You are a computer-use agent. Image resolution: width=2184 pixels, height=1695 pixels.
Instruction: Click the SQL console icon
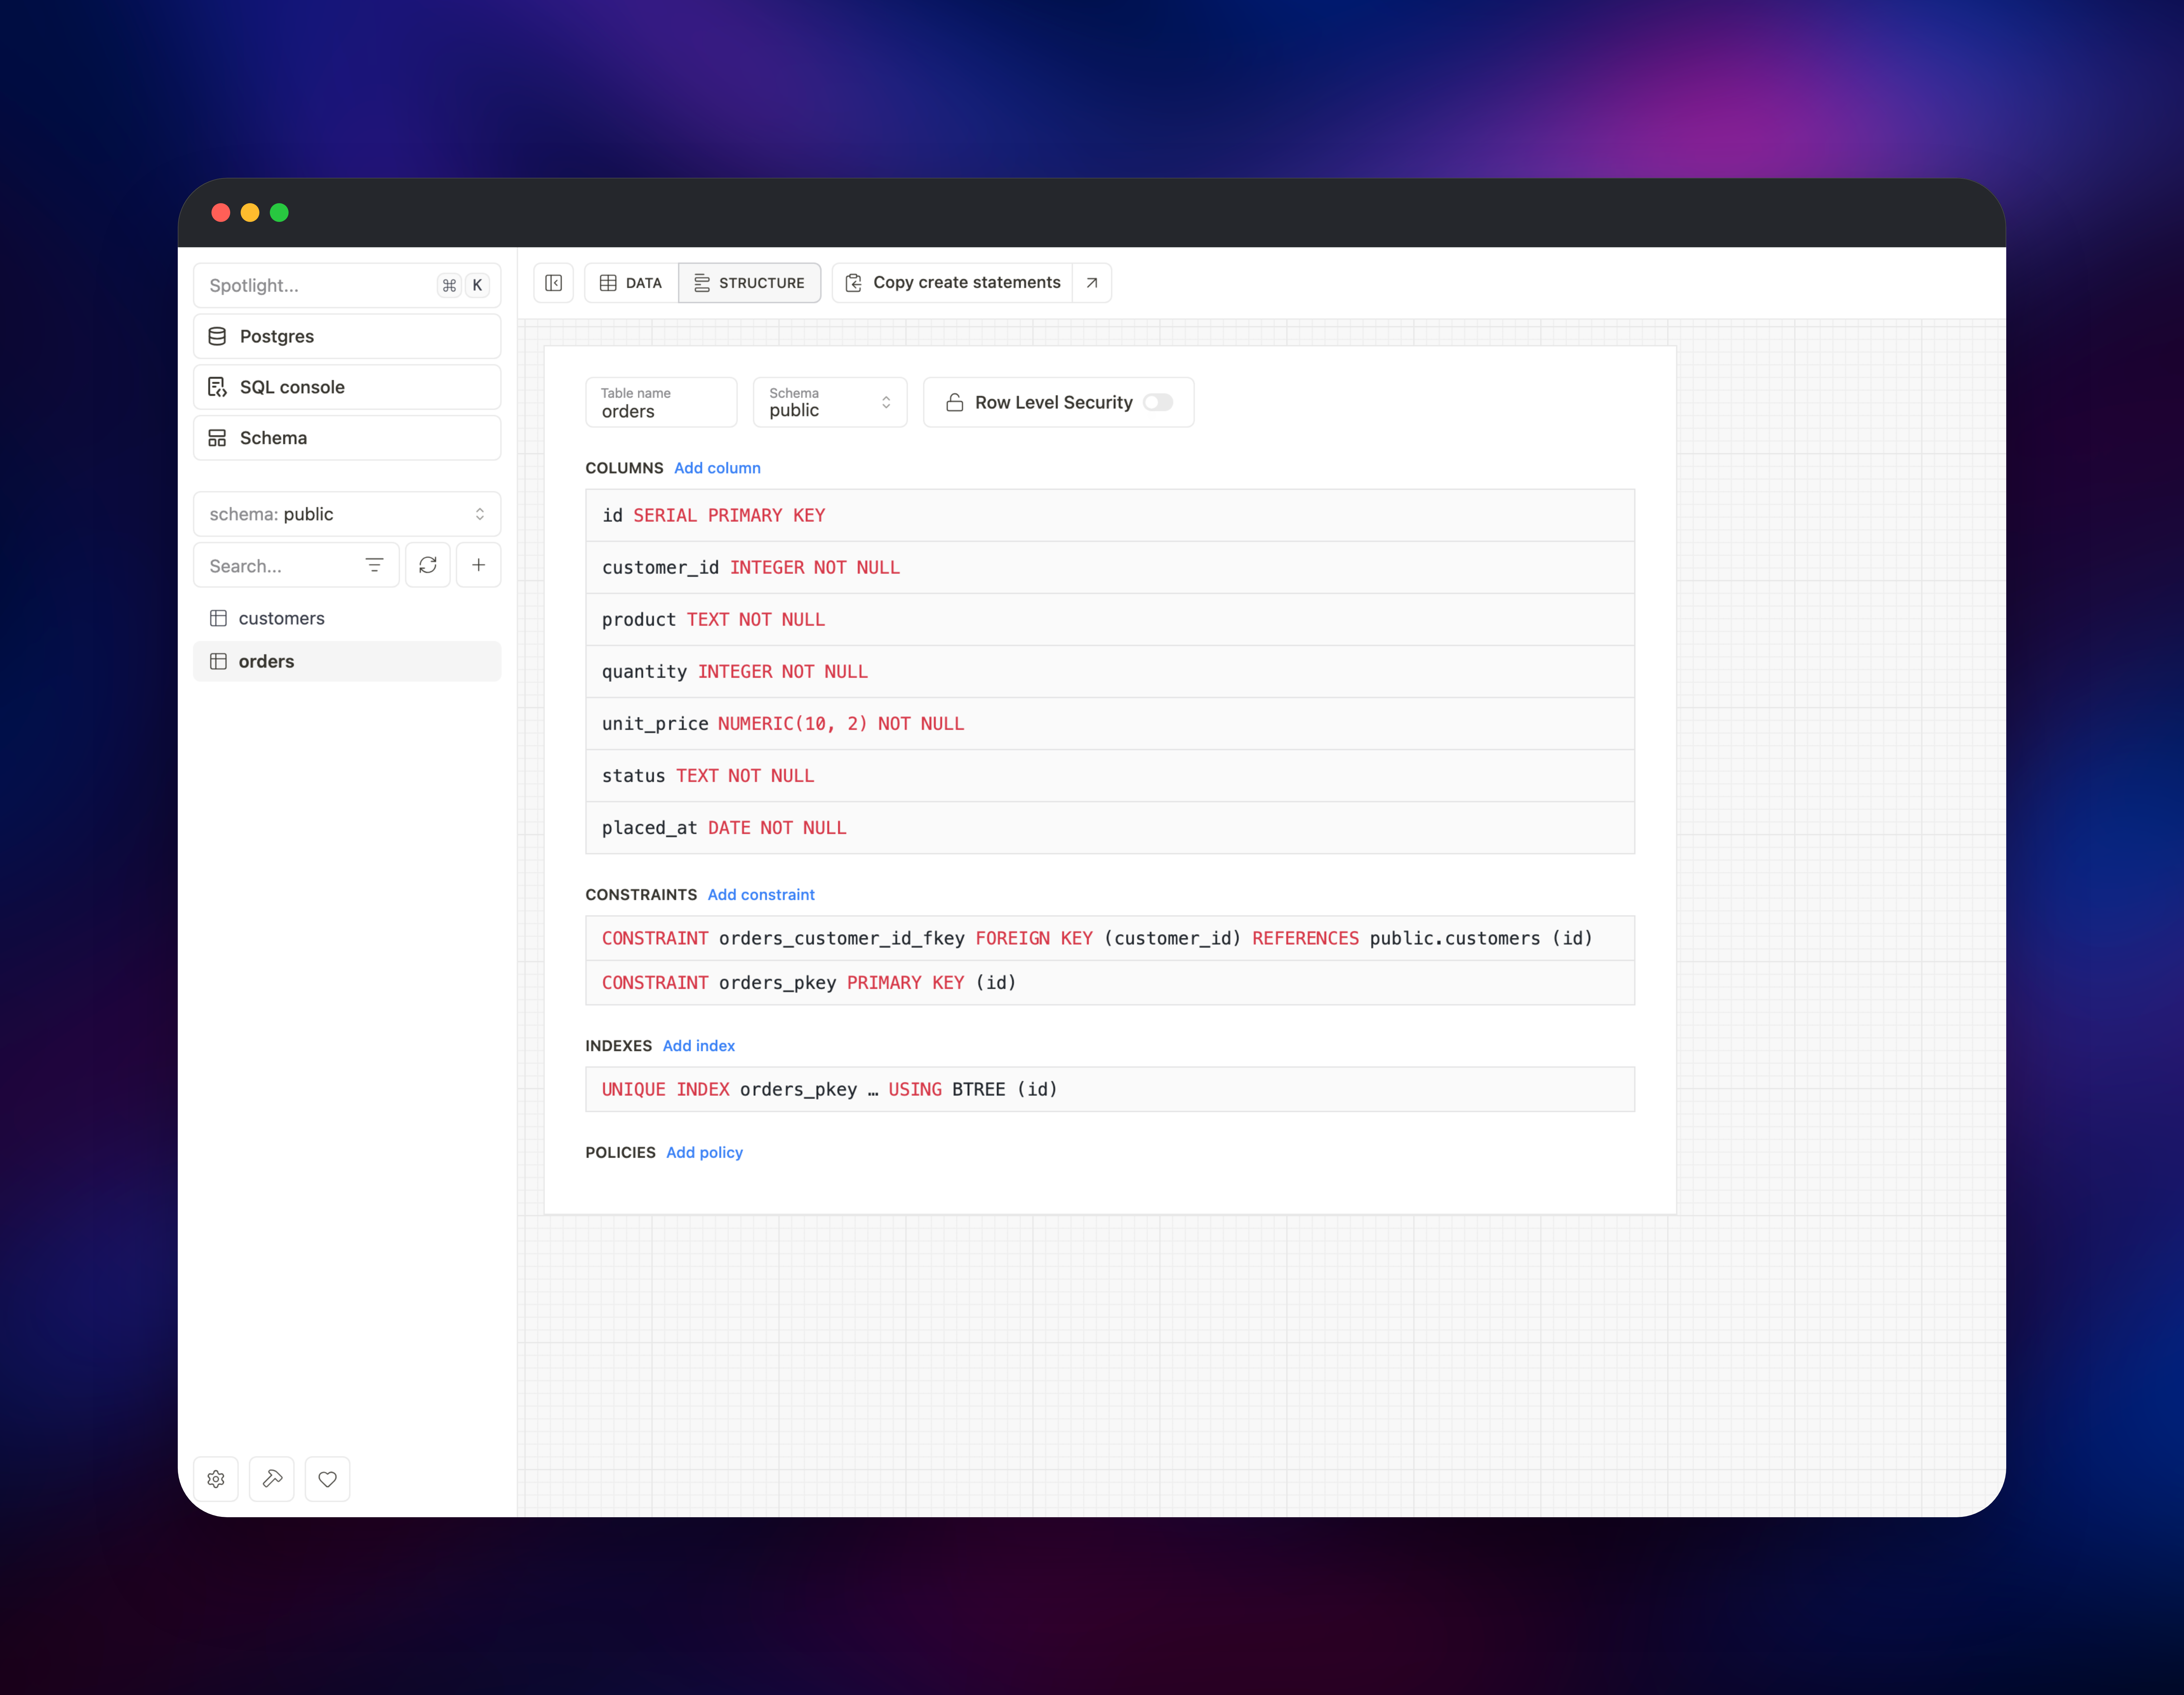click(x=217, y=387)
